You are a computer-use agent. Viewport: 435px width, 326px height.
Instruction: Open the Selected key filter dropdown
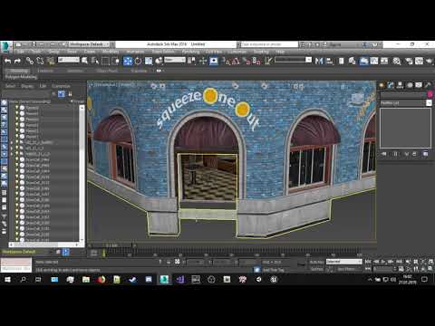[x=343, y=262]
